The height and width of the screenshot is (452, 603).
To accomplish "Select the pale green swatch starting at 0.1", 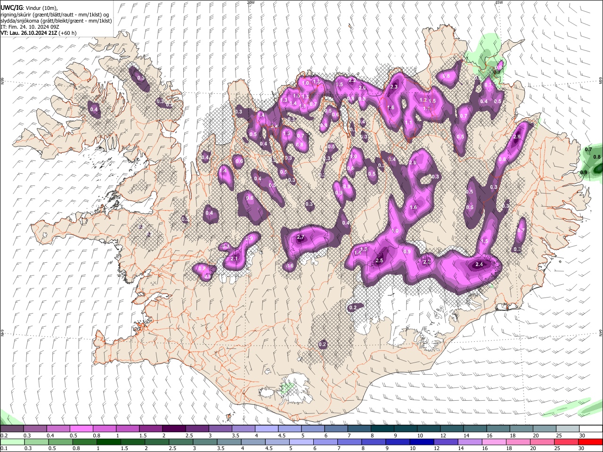I will tap(12, 442).
